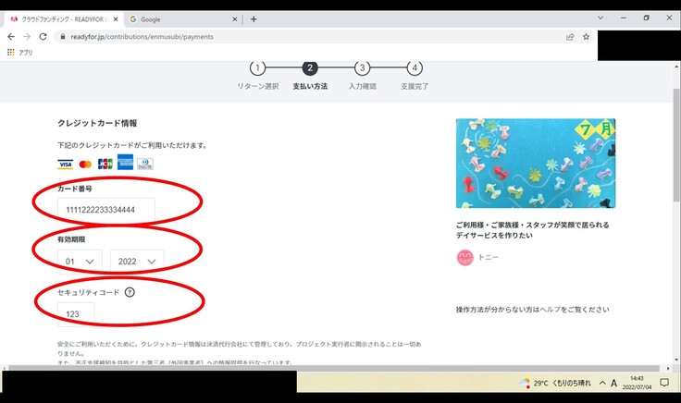Image resolution: width=681 pixels, height=403 pixels.
Task: Click the Tony project owner avatar
Action: click(464, 258)
